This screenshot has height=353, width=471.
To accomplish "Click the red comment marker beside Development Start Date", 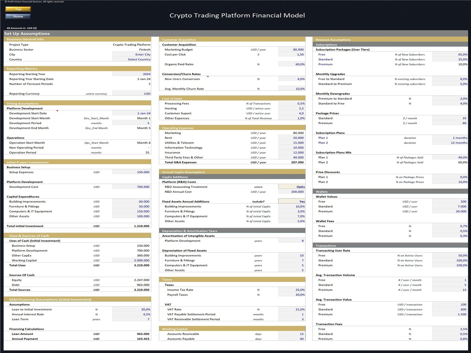I will pos(57,111).
